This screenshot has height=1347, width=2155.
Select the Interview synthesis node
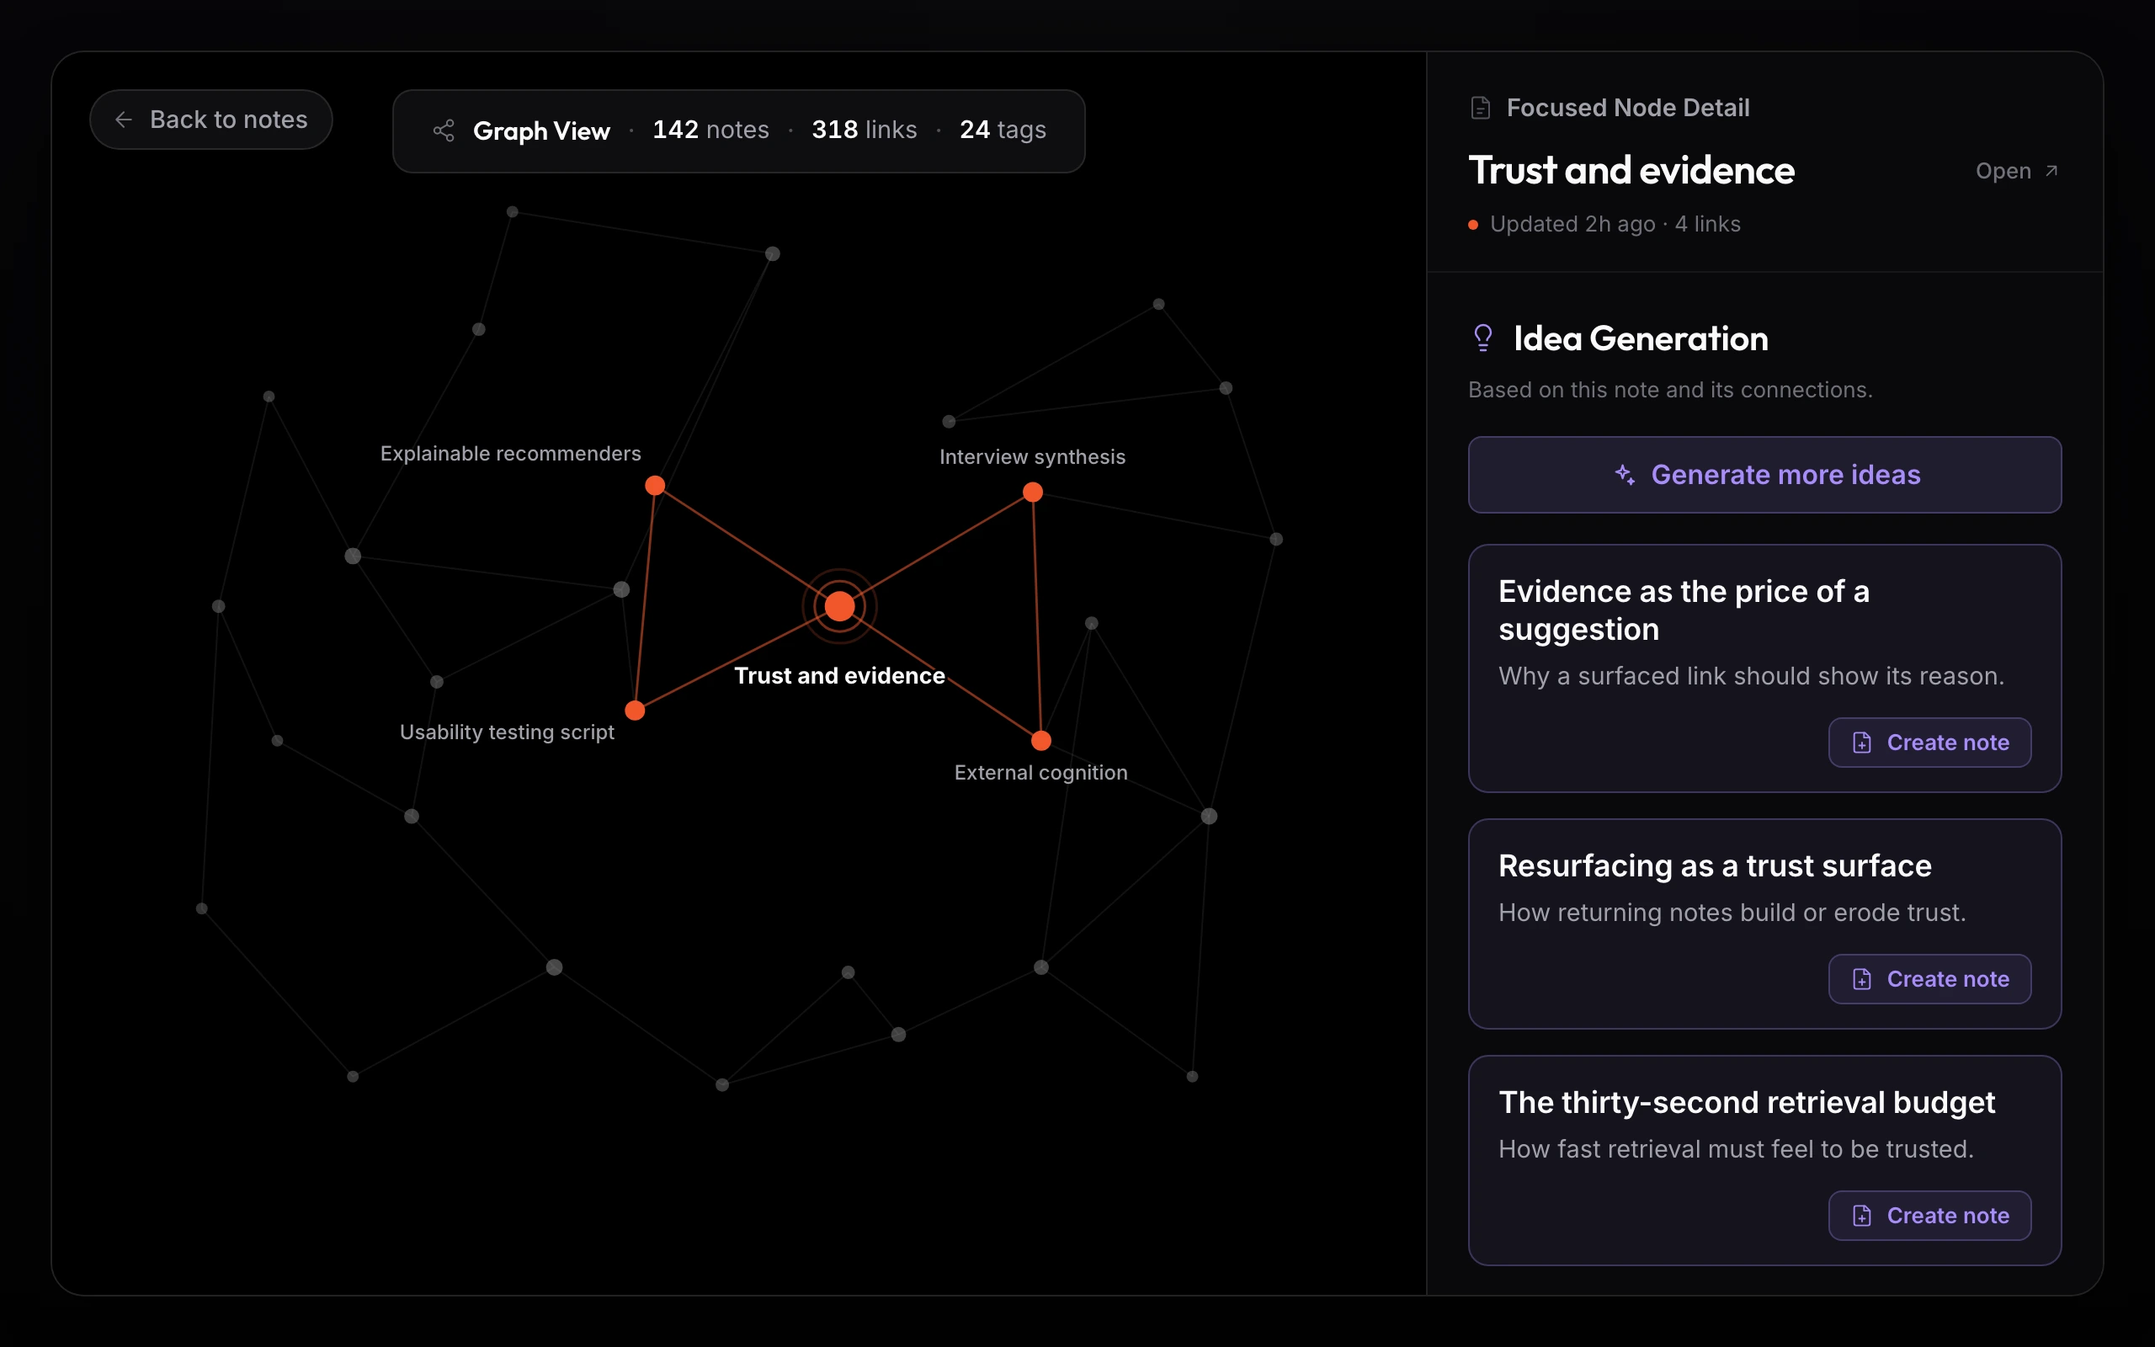point(1033,492)
